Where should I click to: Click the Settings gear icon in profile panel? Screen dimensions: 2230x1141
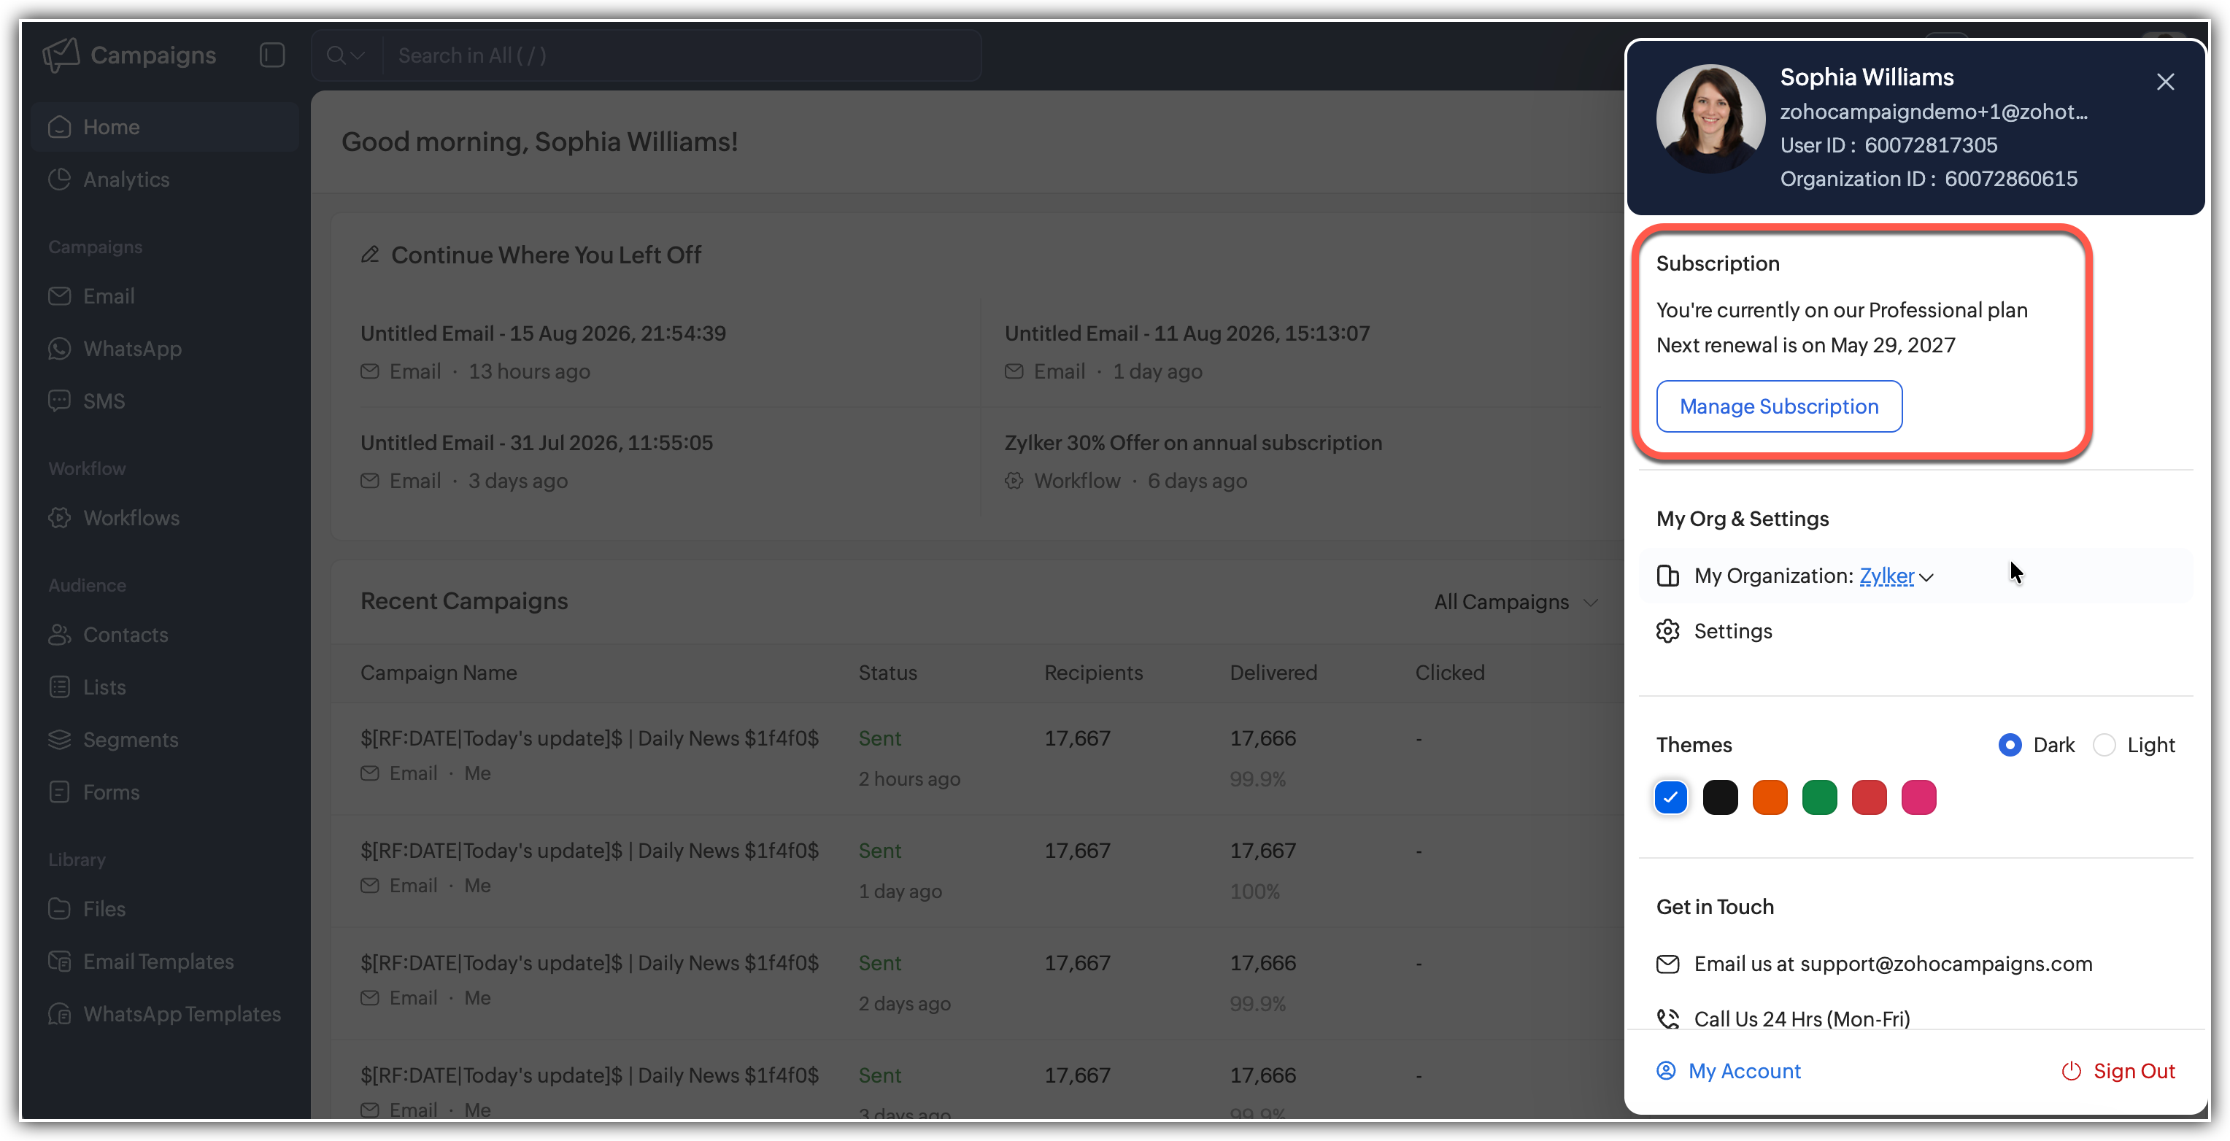(1668, 631)
